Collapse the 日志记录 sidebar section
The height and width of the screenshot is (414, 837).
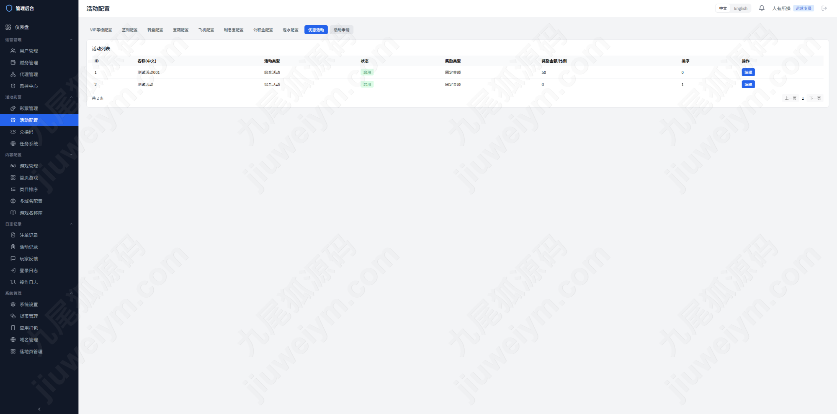pos(71,224)
